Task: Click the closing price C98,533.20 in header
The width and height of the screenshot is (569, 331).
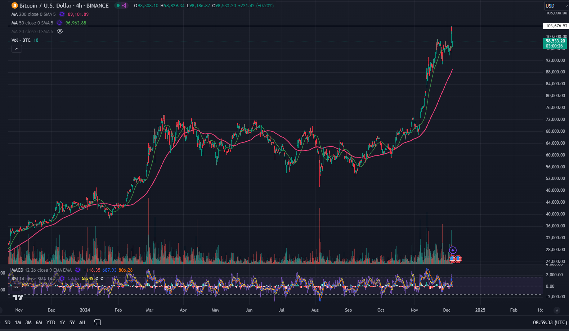Action: pos(224,5)
